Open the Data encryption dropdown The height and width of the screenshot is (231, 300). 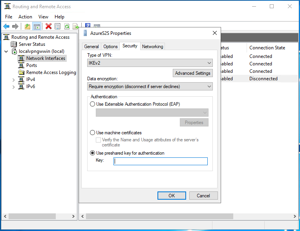pyautogui.click(x=150, y=87)
